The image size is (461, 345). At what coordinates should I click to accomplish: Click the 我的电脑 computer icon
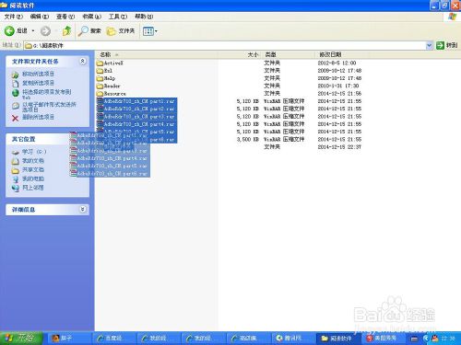click(16, 179)
